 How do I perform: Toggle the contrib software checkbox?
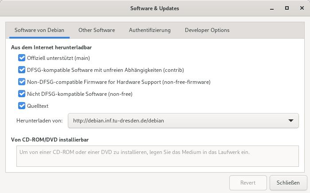pyautogui.click(x=22, y=70)
